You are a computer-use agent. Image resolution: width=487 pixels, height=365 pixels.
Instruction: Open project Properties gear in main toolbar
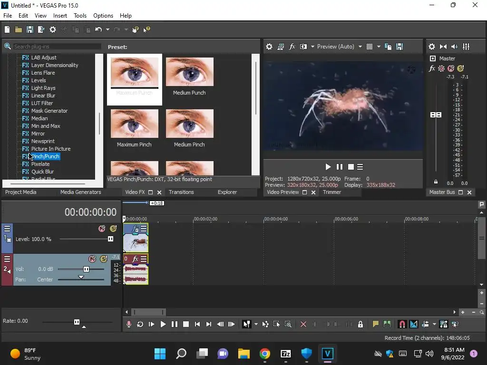click(x=53, y=29)
